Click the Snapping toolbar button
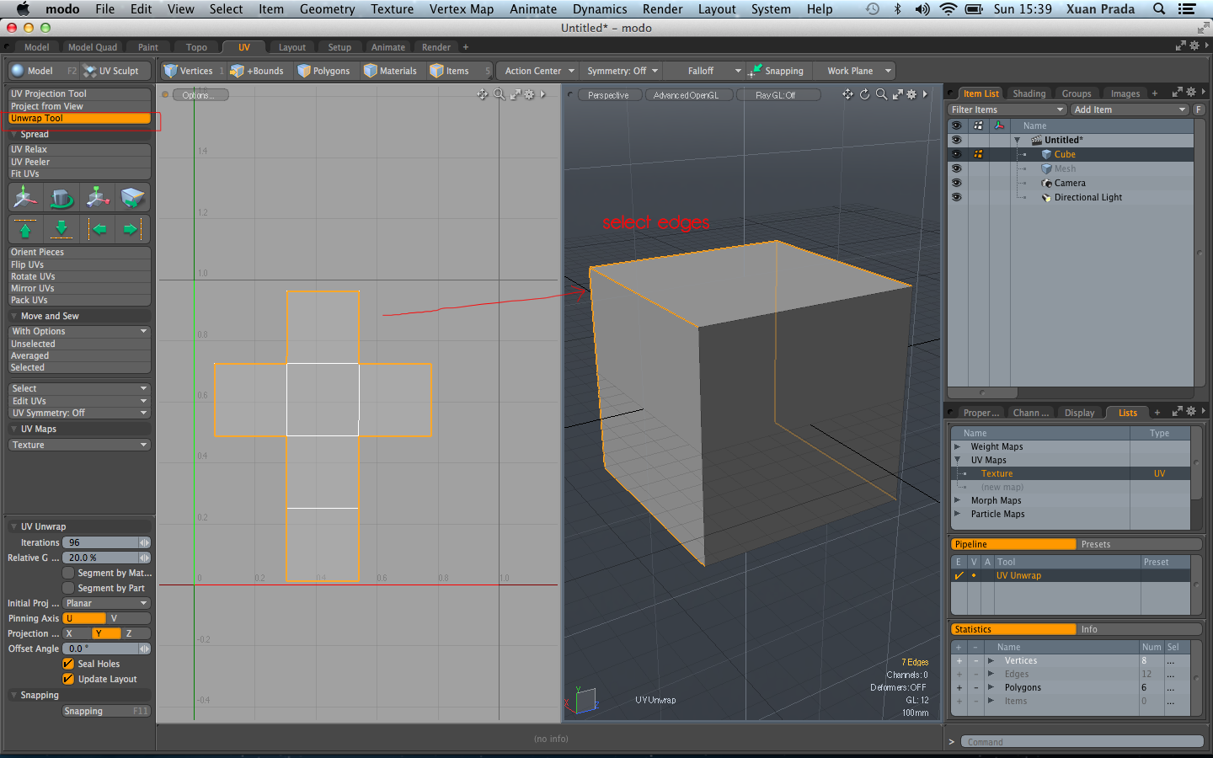The width and height of the screenshot is (1213, 758). pyautogui.click(x=777, y=71)
